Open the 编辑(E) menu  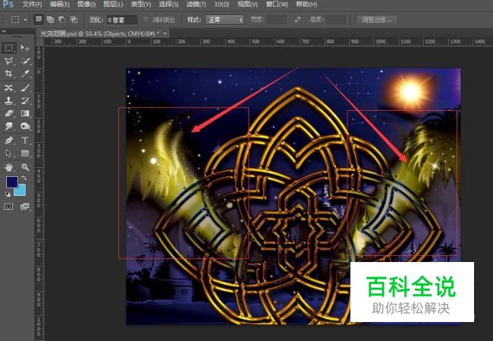(x=59, y=5)
